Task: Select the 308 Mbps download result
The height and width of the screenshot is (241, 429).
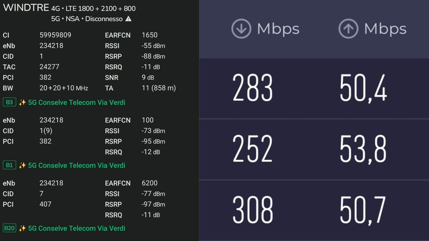Action: pos(253,210)
